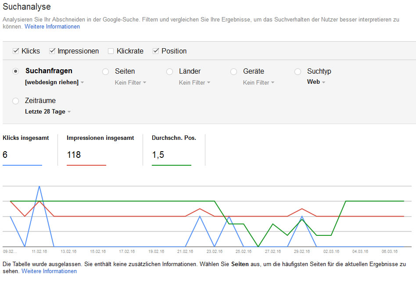The image size is (416, 288).
Task: Open Weitere Informationen link below the heading
Action: (52, 27)
